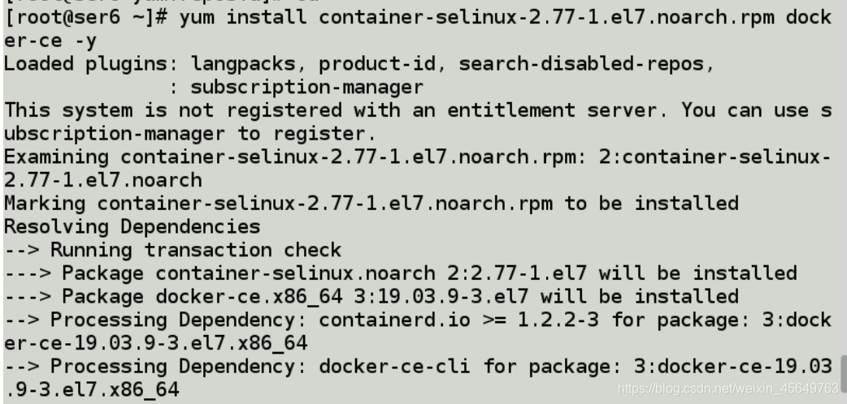Screen dimensions: 847x404
Task: Click the 'subscription-manager' plugin line
Action: click(x=306, y=87)
